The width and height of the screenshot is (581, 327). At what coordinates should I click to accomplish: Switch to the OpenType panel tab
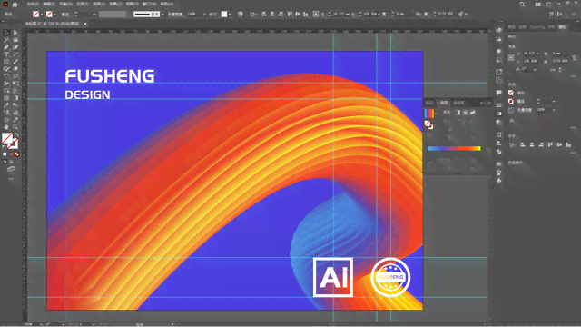click(x=537, y=27)
